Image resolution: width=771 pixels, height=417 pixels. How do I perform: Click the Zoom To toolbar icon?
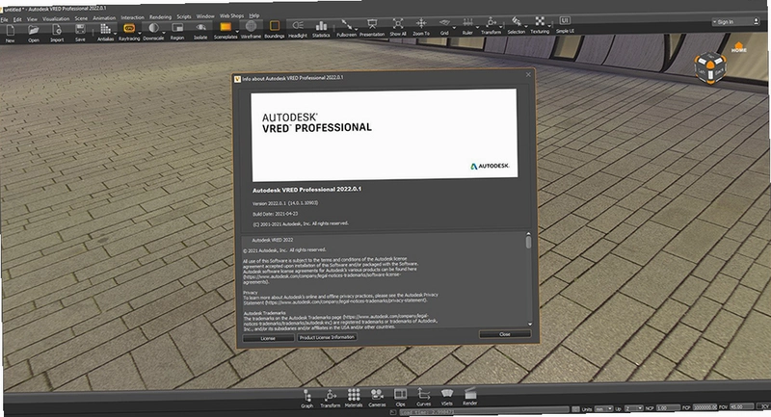[x=421, y=25]
